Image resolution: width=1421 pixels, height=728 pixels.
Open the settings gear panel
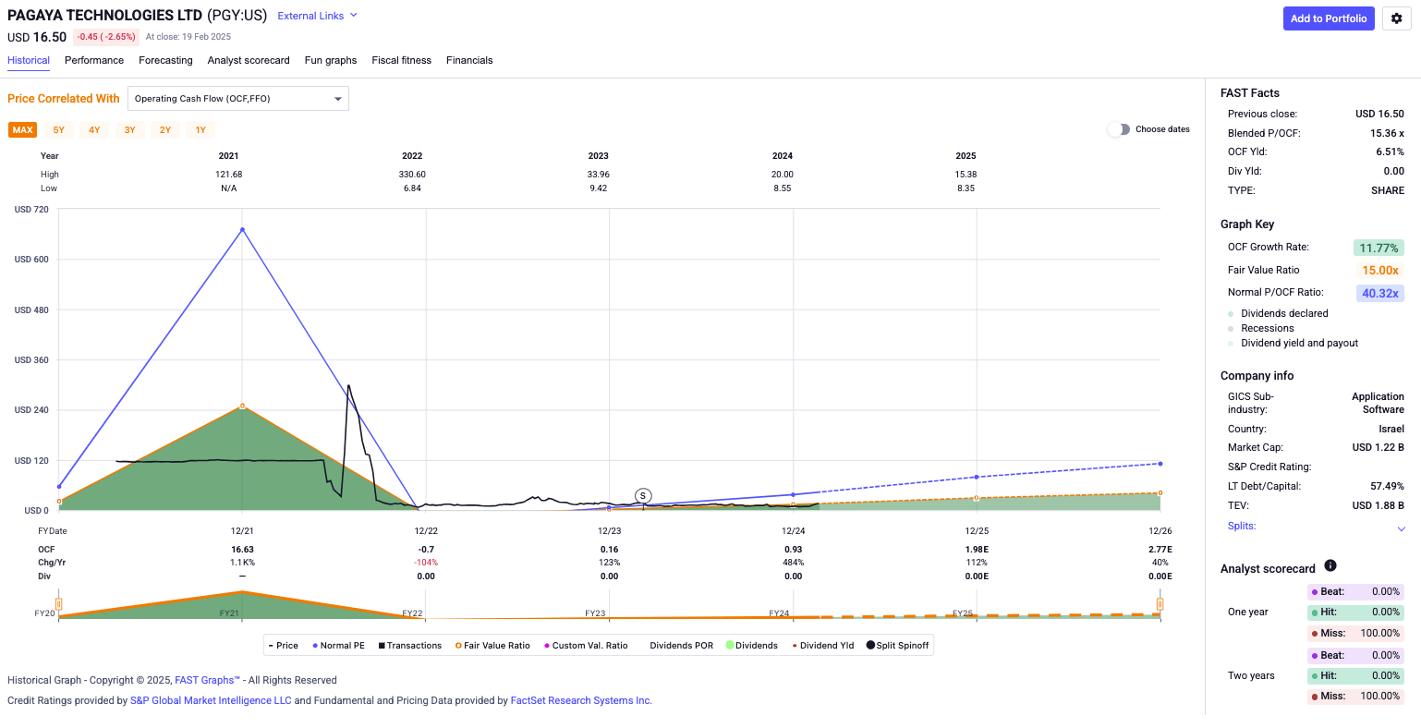click(x=1396, y=18)
